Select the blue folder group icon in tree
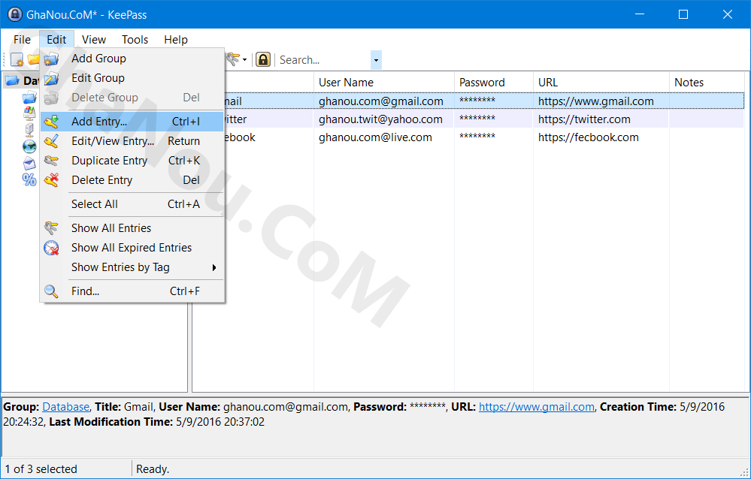This screenshot has width=751, height=479. coord(29,98)
